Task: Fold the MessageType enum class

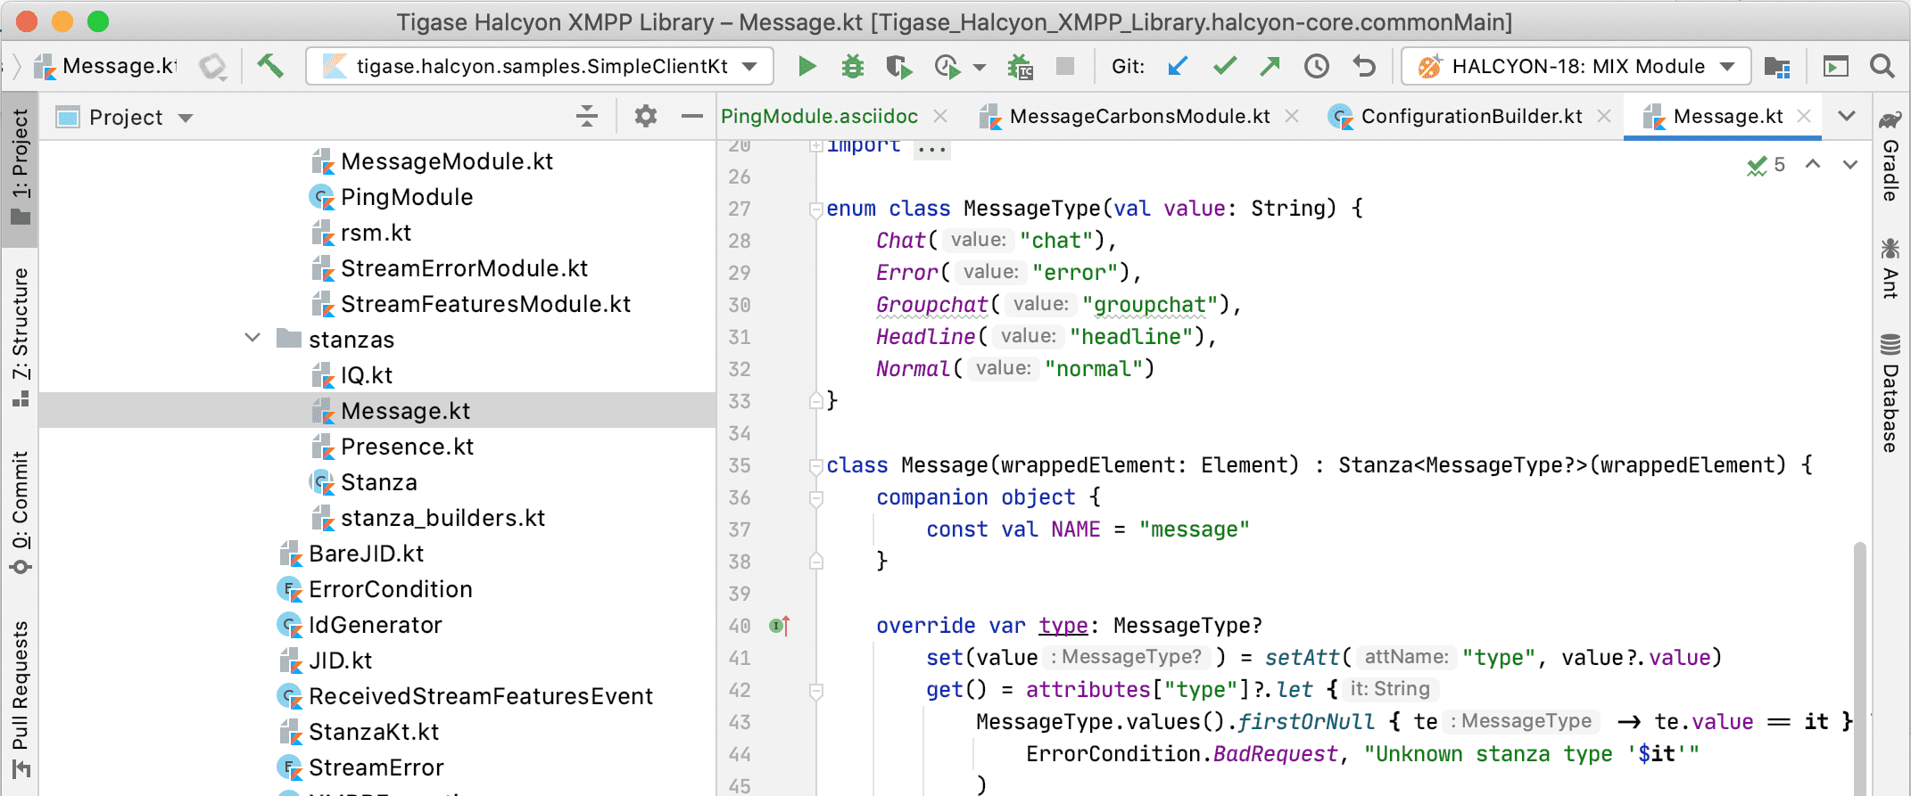Action: pyautogui.click(x=815, y=209)
